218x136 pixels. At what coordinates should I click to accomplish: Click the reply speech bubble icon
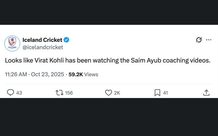10,93
